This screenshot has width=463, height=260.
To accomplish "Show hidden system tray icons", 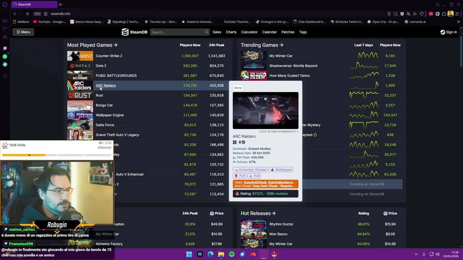I will click(x=416, y=254).
